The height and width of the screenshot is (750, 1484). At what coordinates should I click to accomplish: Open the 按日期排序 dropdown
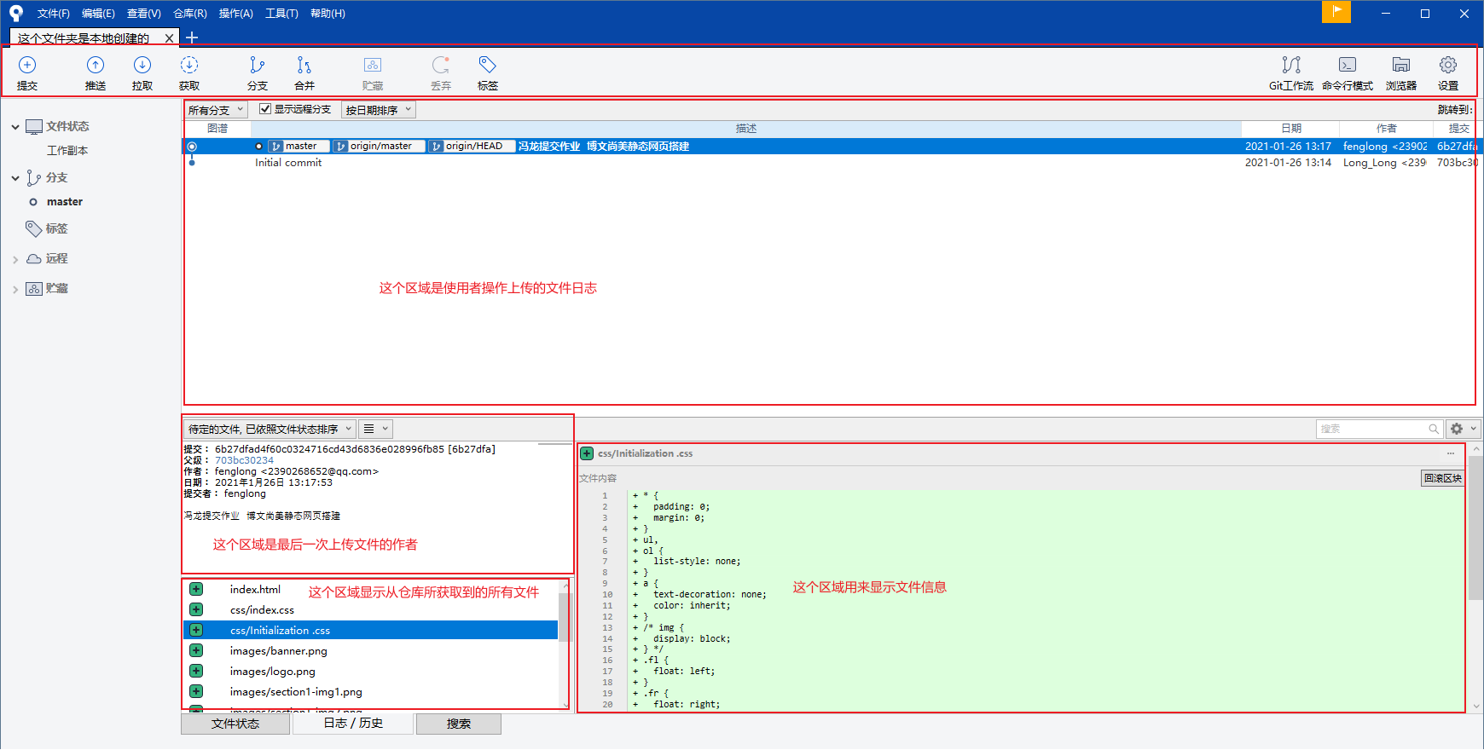(x=379, y=110)
